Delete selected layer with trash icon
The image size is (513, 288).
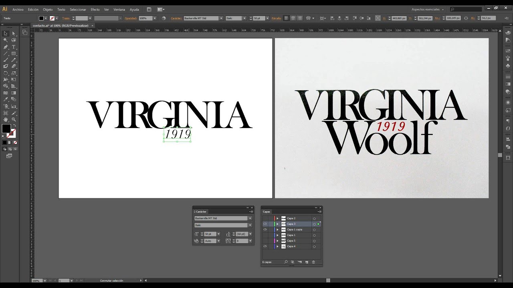(x=313, y=262)
